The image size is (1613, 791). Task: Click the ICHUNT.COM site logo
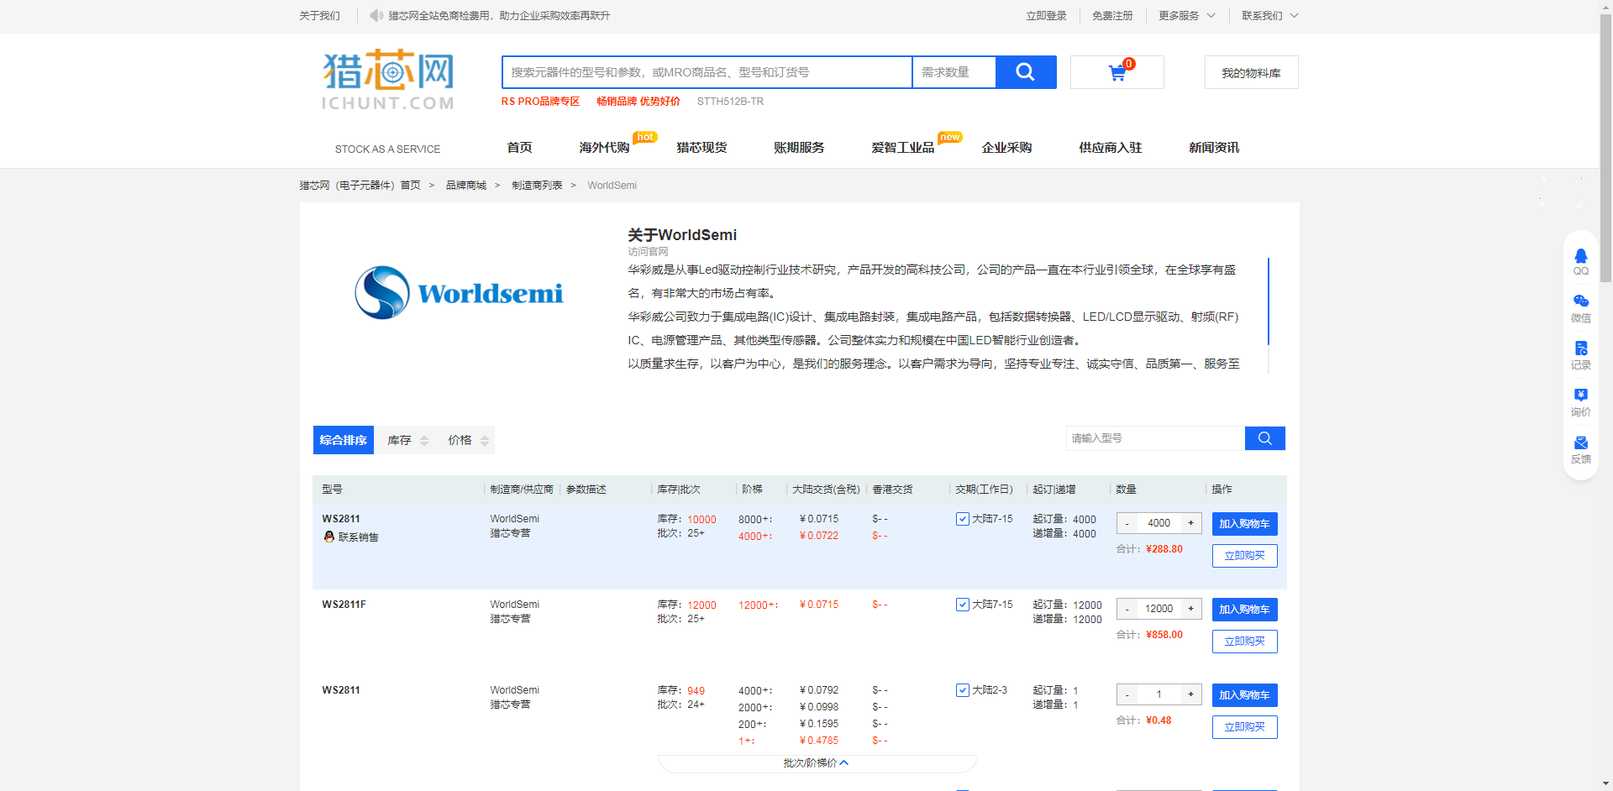point(388,80)
